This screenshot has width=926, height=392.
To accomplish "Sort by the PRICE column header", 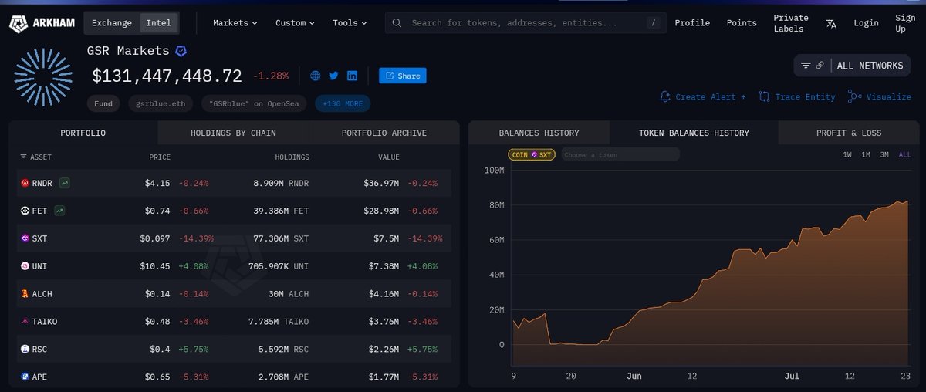I will coord(160,157).
